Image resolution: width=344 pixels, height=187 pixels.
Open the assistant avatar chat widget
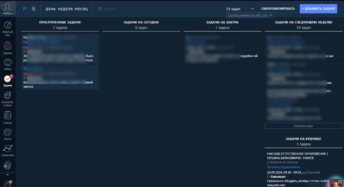[x=336, y=183]
